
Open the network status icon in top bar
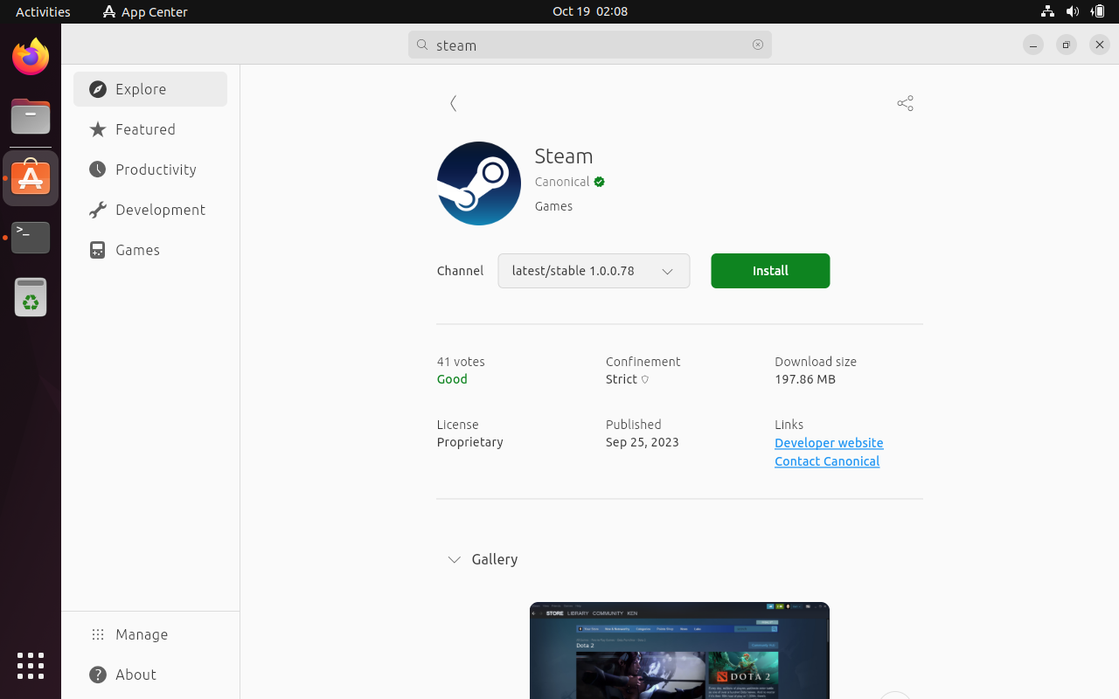(x=1047, y=11)
